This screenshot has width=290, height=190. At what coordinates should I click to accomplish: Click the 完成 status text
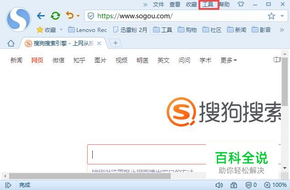[x=24, y=185]
